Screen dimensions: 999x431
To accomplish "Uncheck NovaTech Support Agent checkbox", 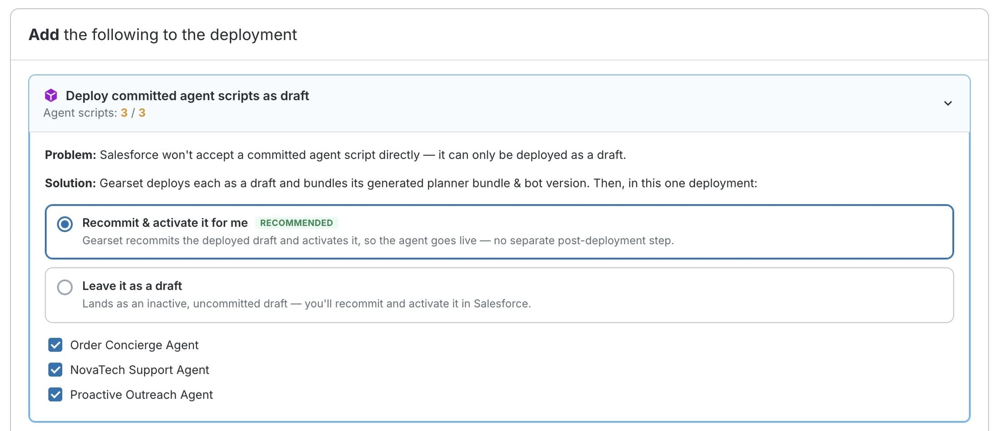I will pos(55,370).
